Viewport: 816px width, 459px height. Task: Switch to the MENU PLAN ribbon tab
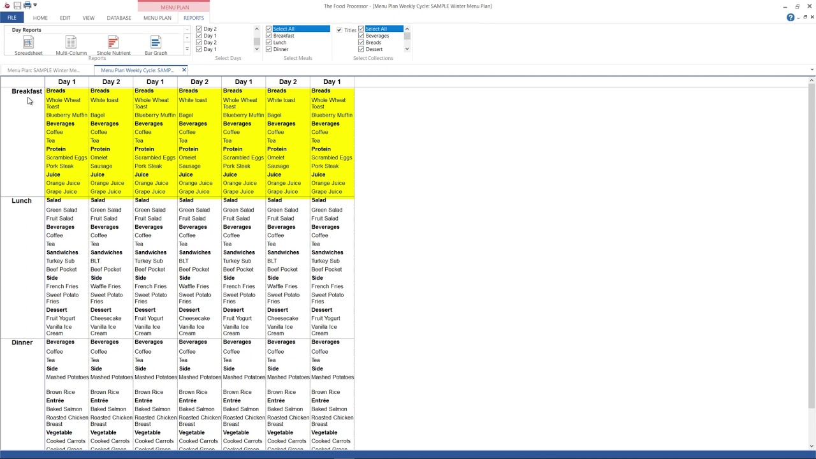click(x=157, y=18)
